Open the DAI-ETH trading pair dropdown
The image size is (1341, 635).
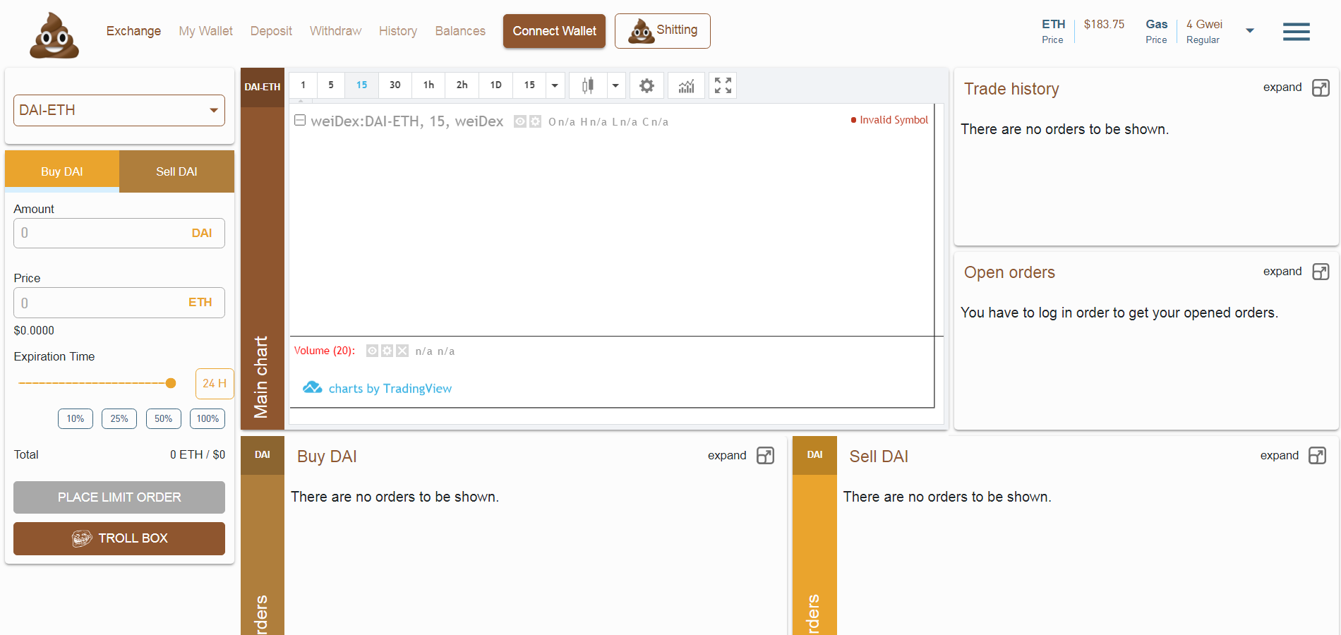(x=119, y=111)
